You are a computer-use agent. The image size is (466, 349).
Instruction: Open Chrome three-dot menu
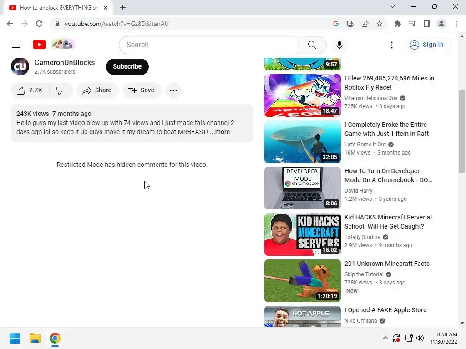(x=456, y=24)
